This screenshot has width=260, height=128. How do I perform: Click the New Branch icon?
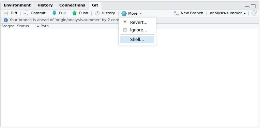[x=176, y=13]
